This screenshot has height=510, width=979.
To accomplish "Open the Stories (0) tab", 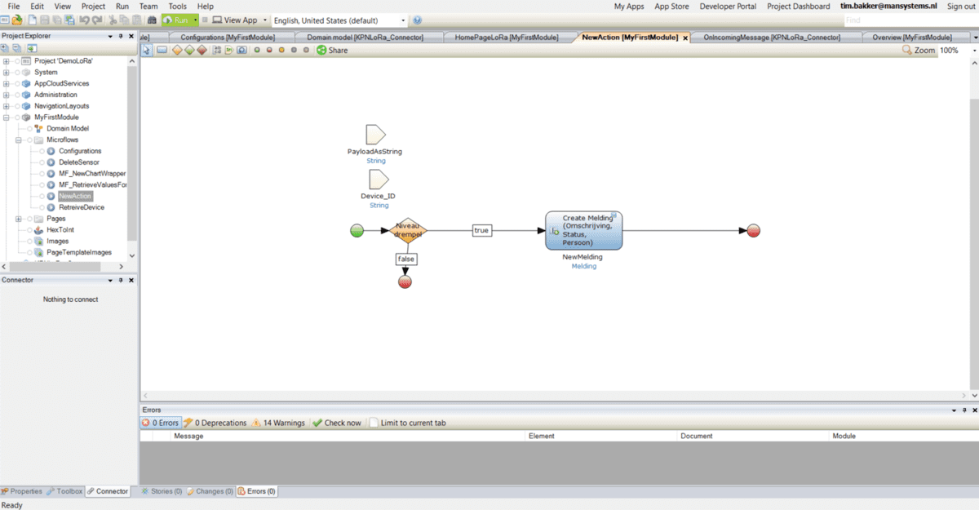I will [162, 491].
